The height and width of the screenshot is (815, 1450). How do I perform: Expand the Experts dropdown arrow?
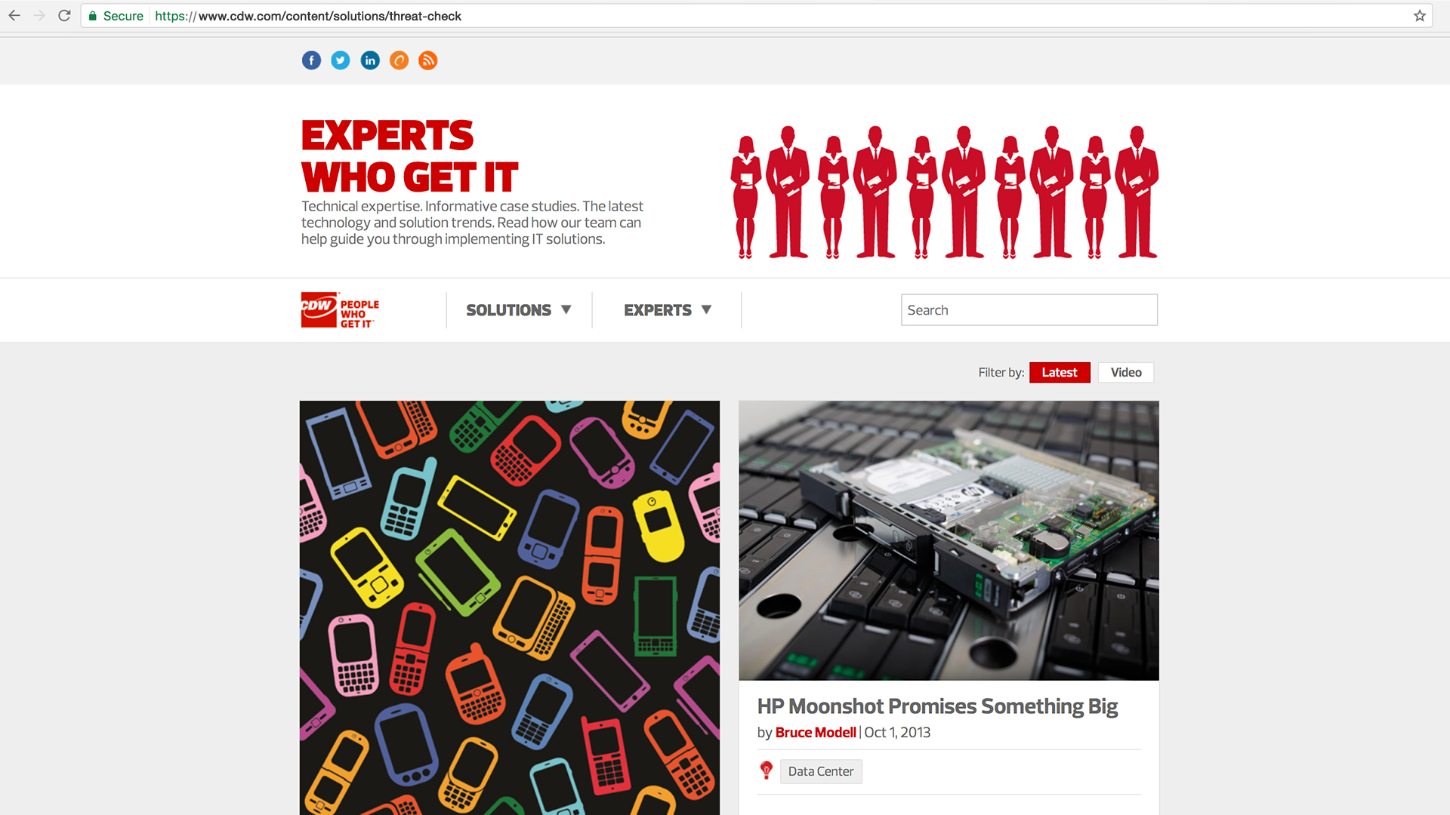pos(706,309)
